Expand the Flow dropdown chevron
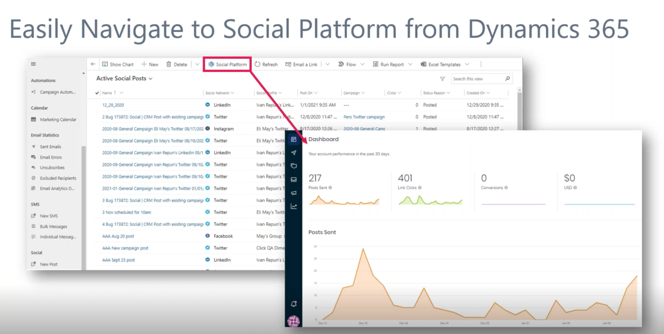This screenshot has width=664, height=334. [x=362, y=64]
